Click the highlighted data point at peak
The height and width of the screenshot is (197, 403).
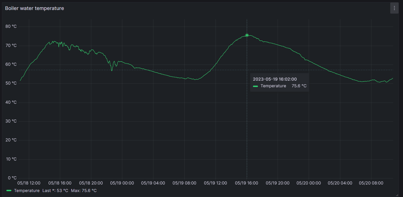click(x=247, y=35)
